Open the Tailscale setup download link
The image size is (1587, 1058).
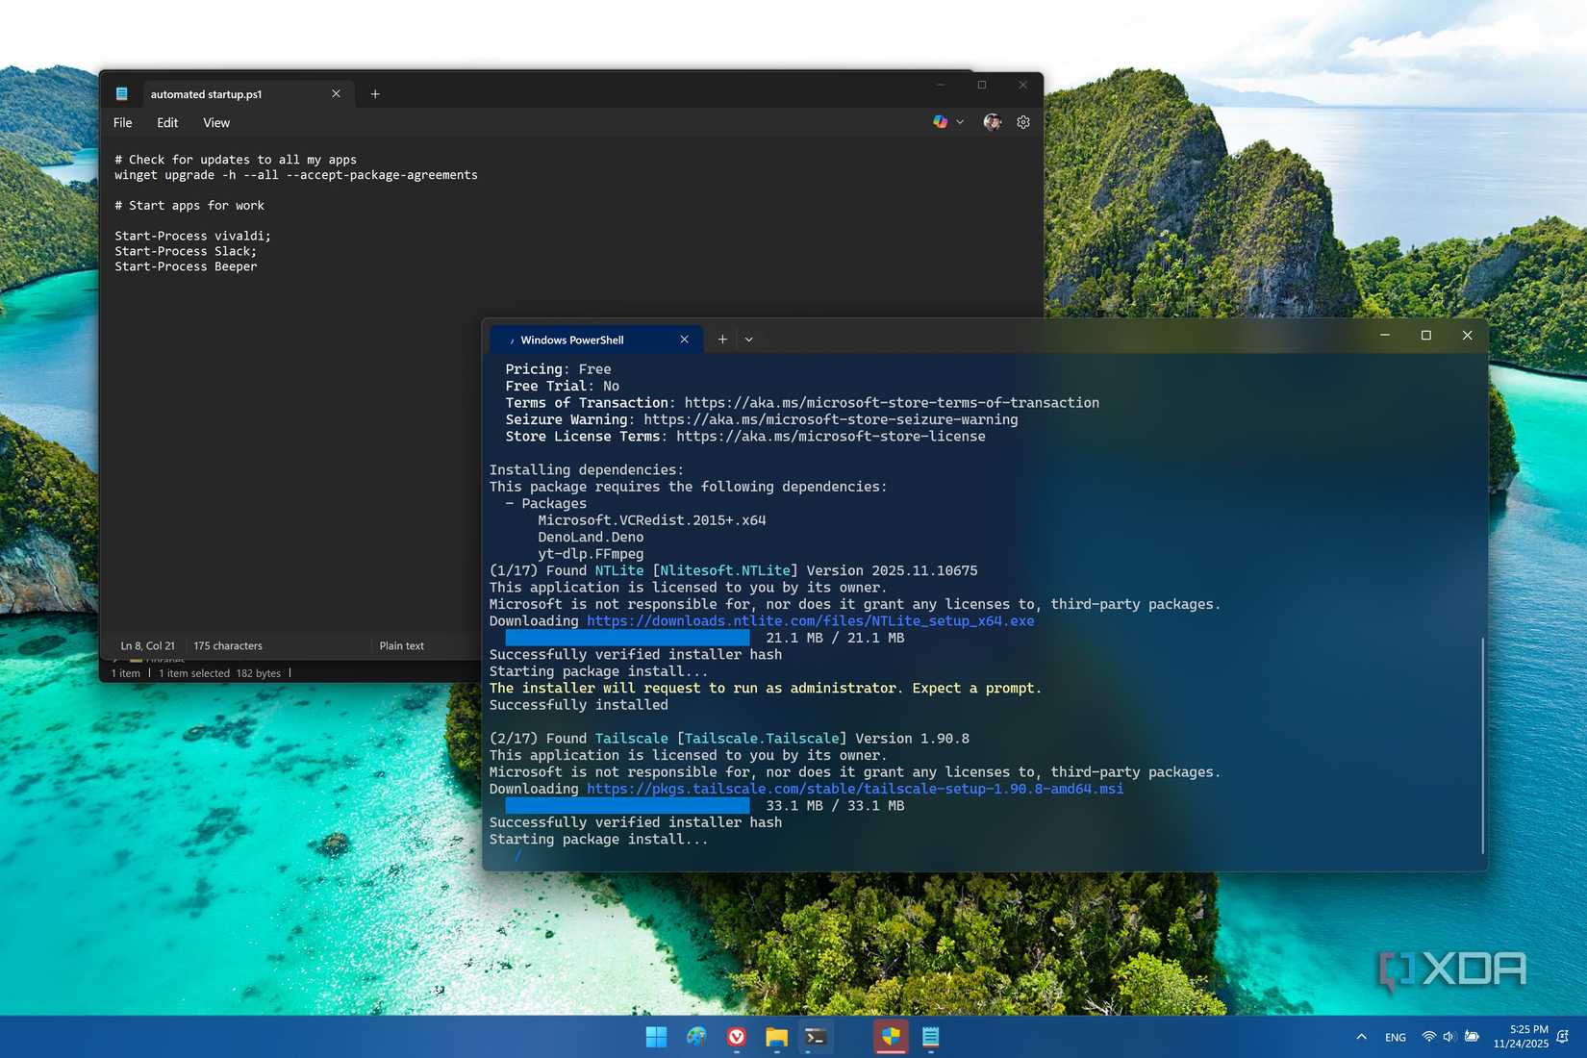[854, 789]
